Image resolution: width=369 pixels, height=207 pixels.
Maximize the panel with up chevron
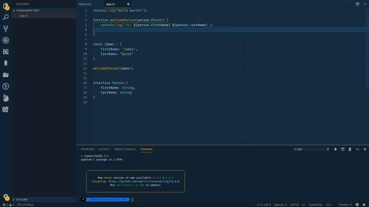(x=357, y=149)
